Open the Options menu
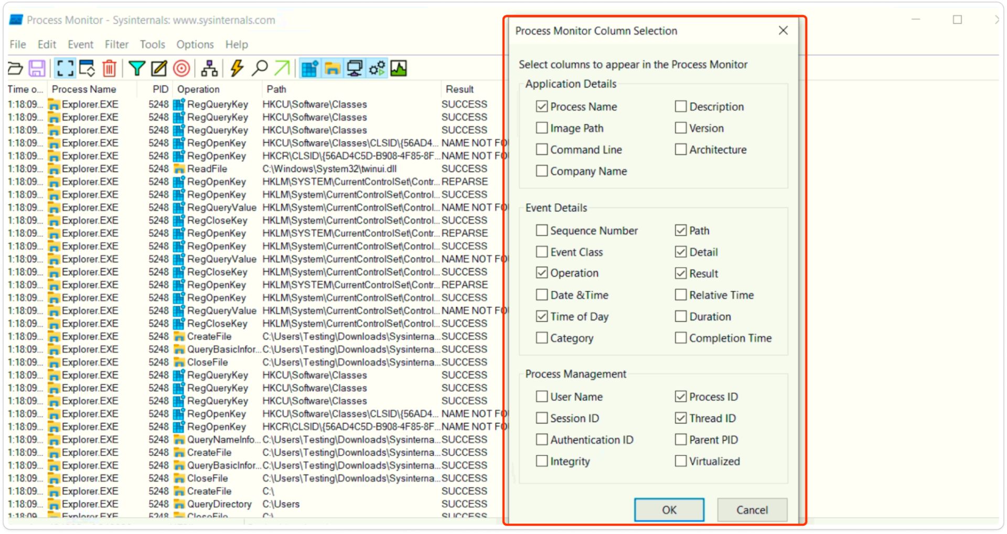This screenshot has height=534, width=1007. tap(195, 45)
